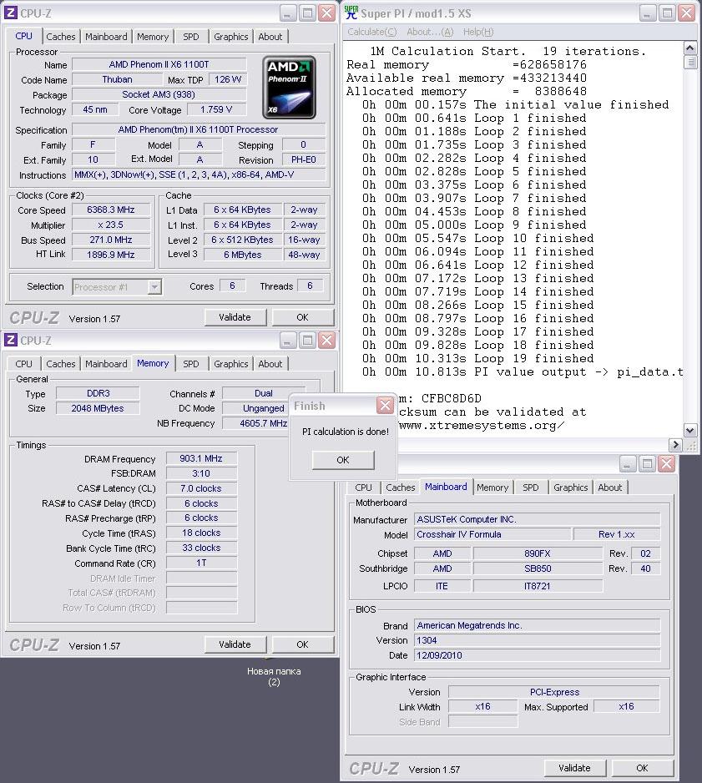
Task: Click the CPU-Z icon in the Memory window title
Action: [11, 340]
